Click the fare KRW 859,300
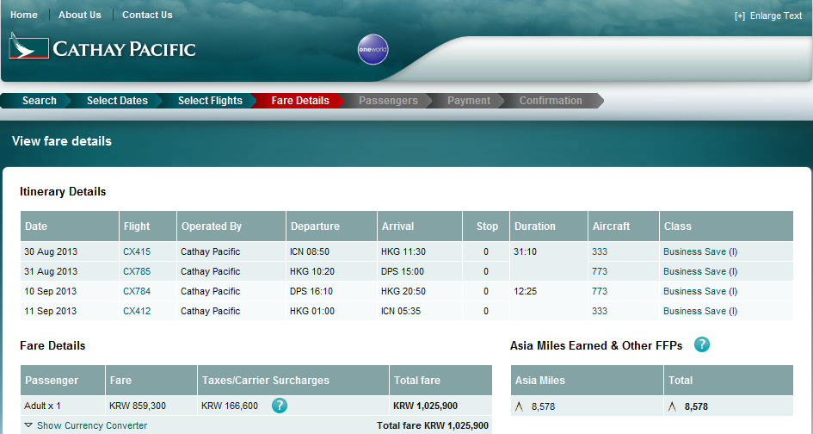Viewport: 813px width, 434px height. [138, 406]
